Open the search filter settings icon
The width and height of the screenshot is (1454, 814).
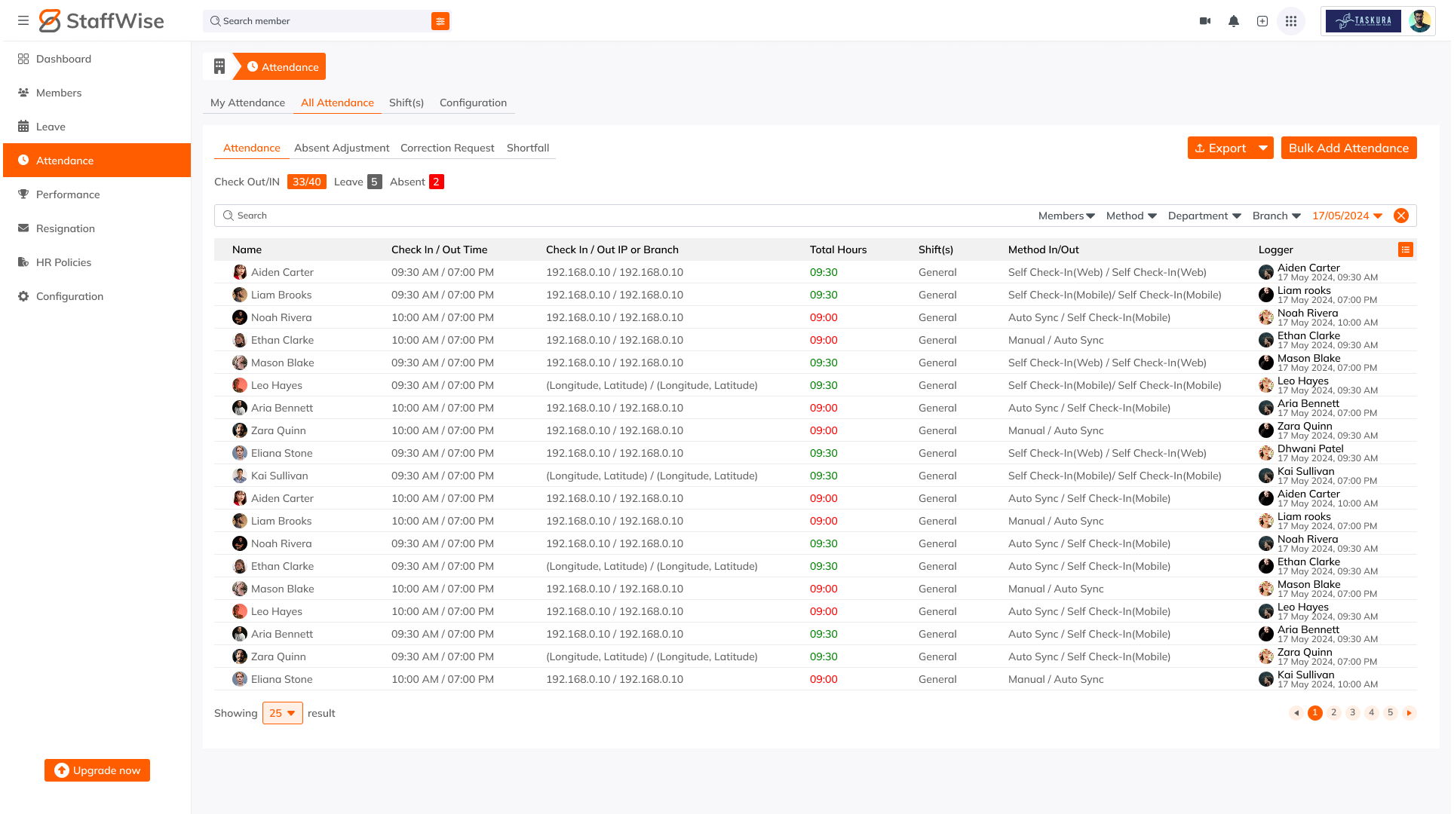440,21
